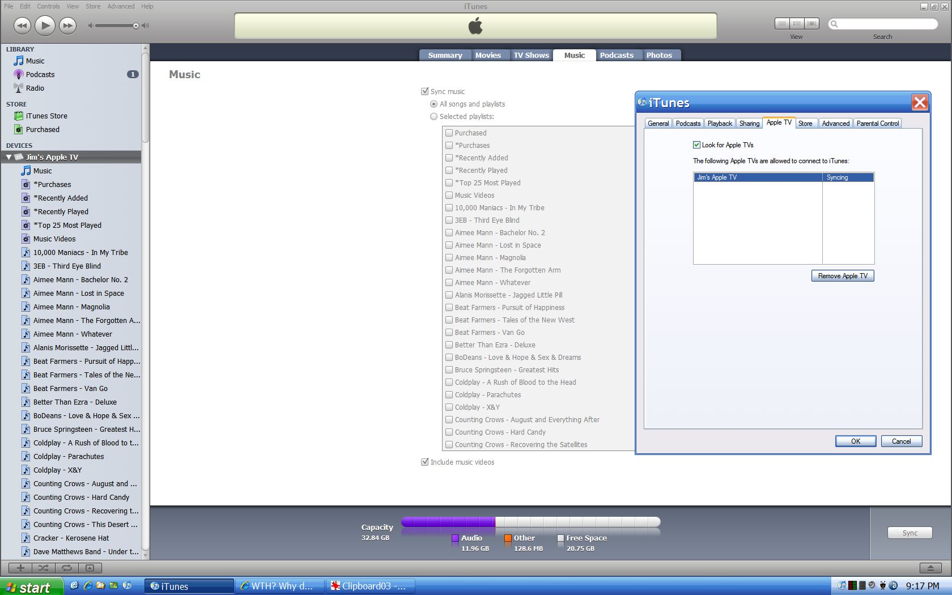
Task: Switch to Cover Flow view button
Action: point(811,23)
